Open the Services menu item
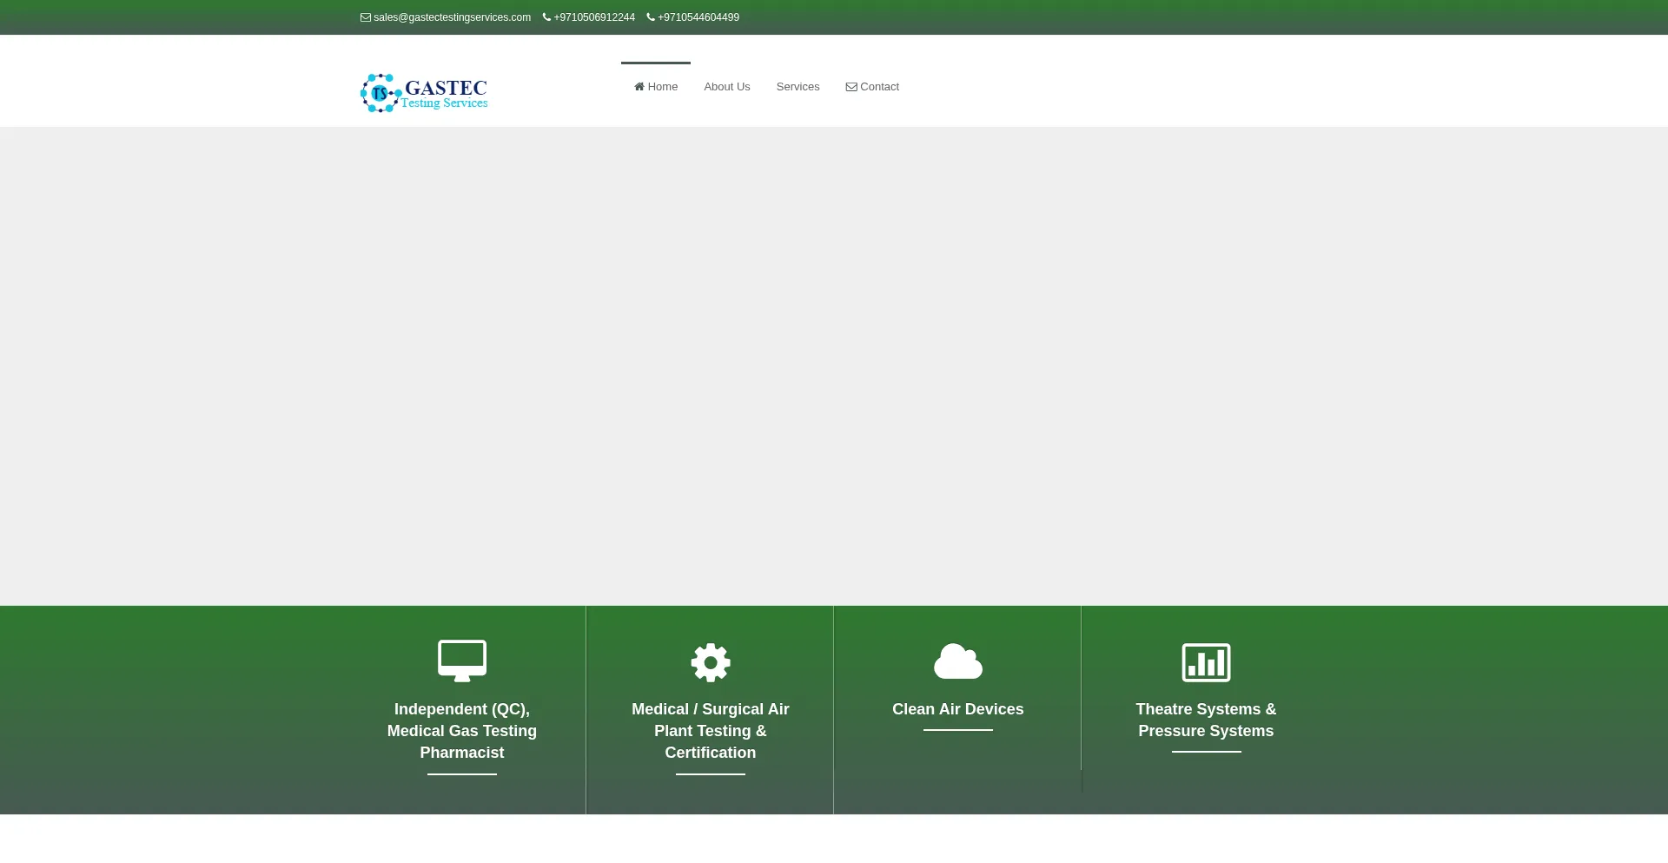Screen dimensions: 1668x863 click(797, 86)
